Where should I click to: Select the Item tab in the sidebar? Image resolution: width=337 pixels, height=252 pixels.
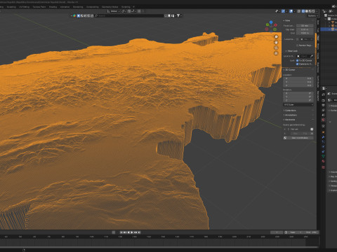pos(318,22)
